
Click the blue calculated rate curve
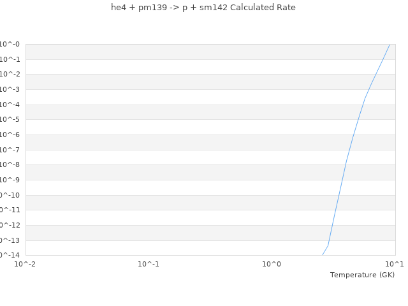(346, 159)
